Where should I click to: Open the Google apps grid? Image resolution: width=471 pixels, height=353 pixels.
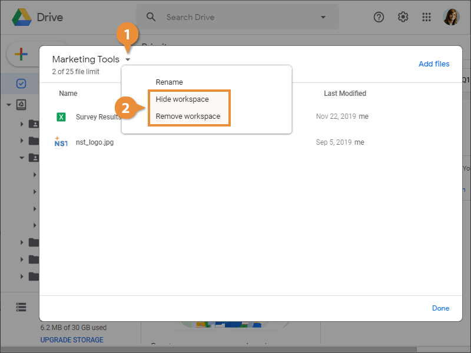427,17
